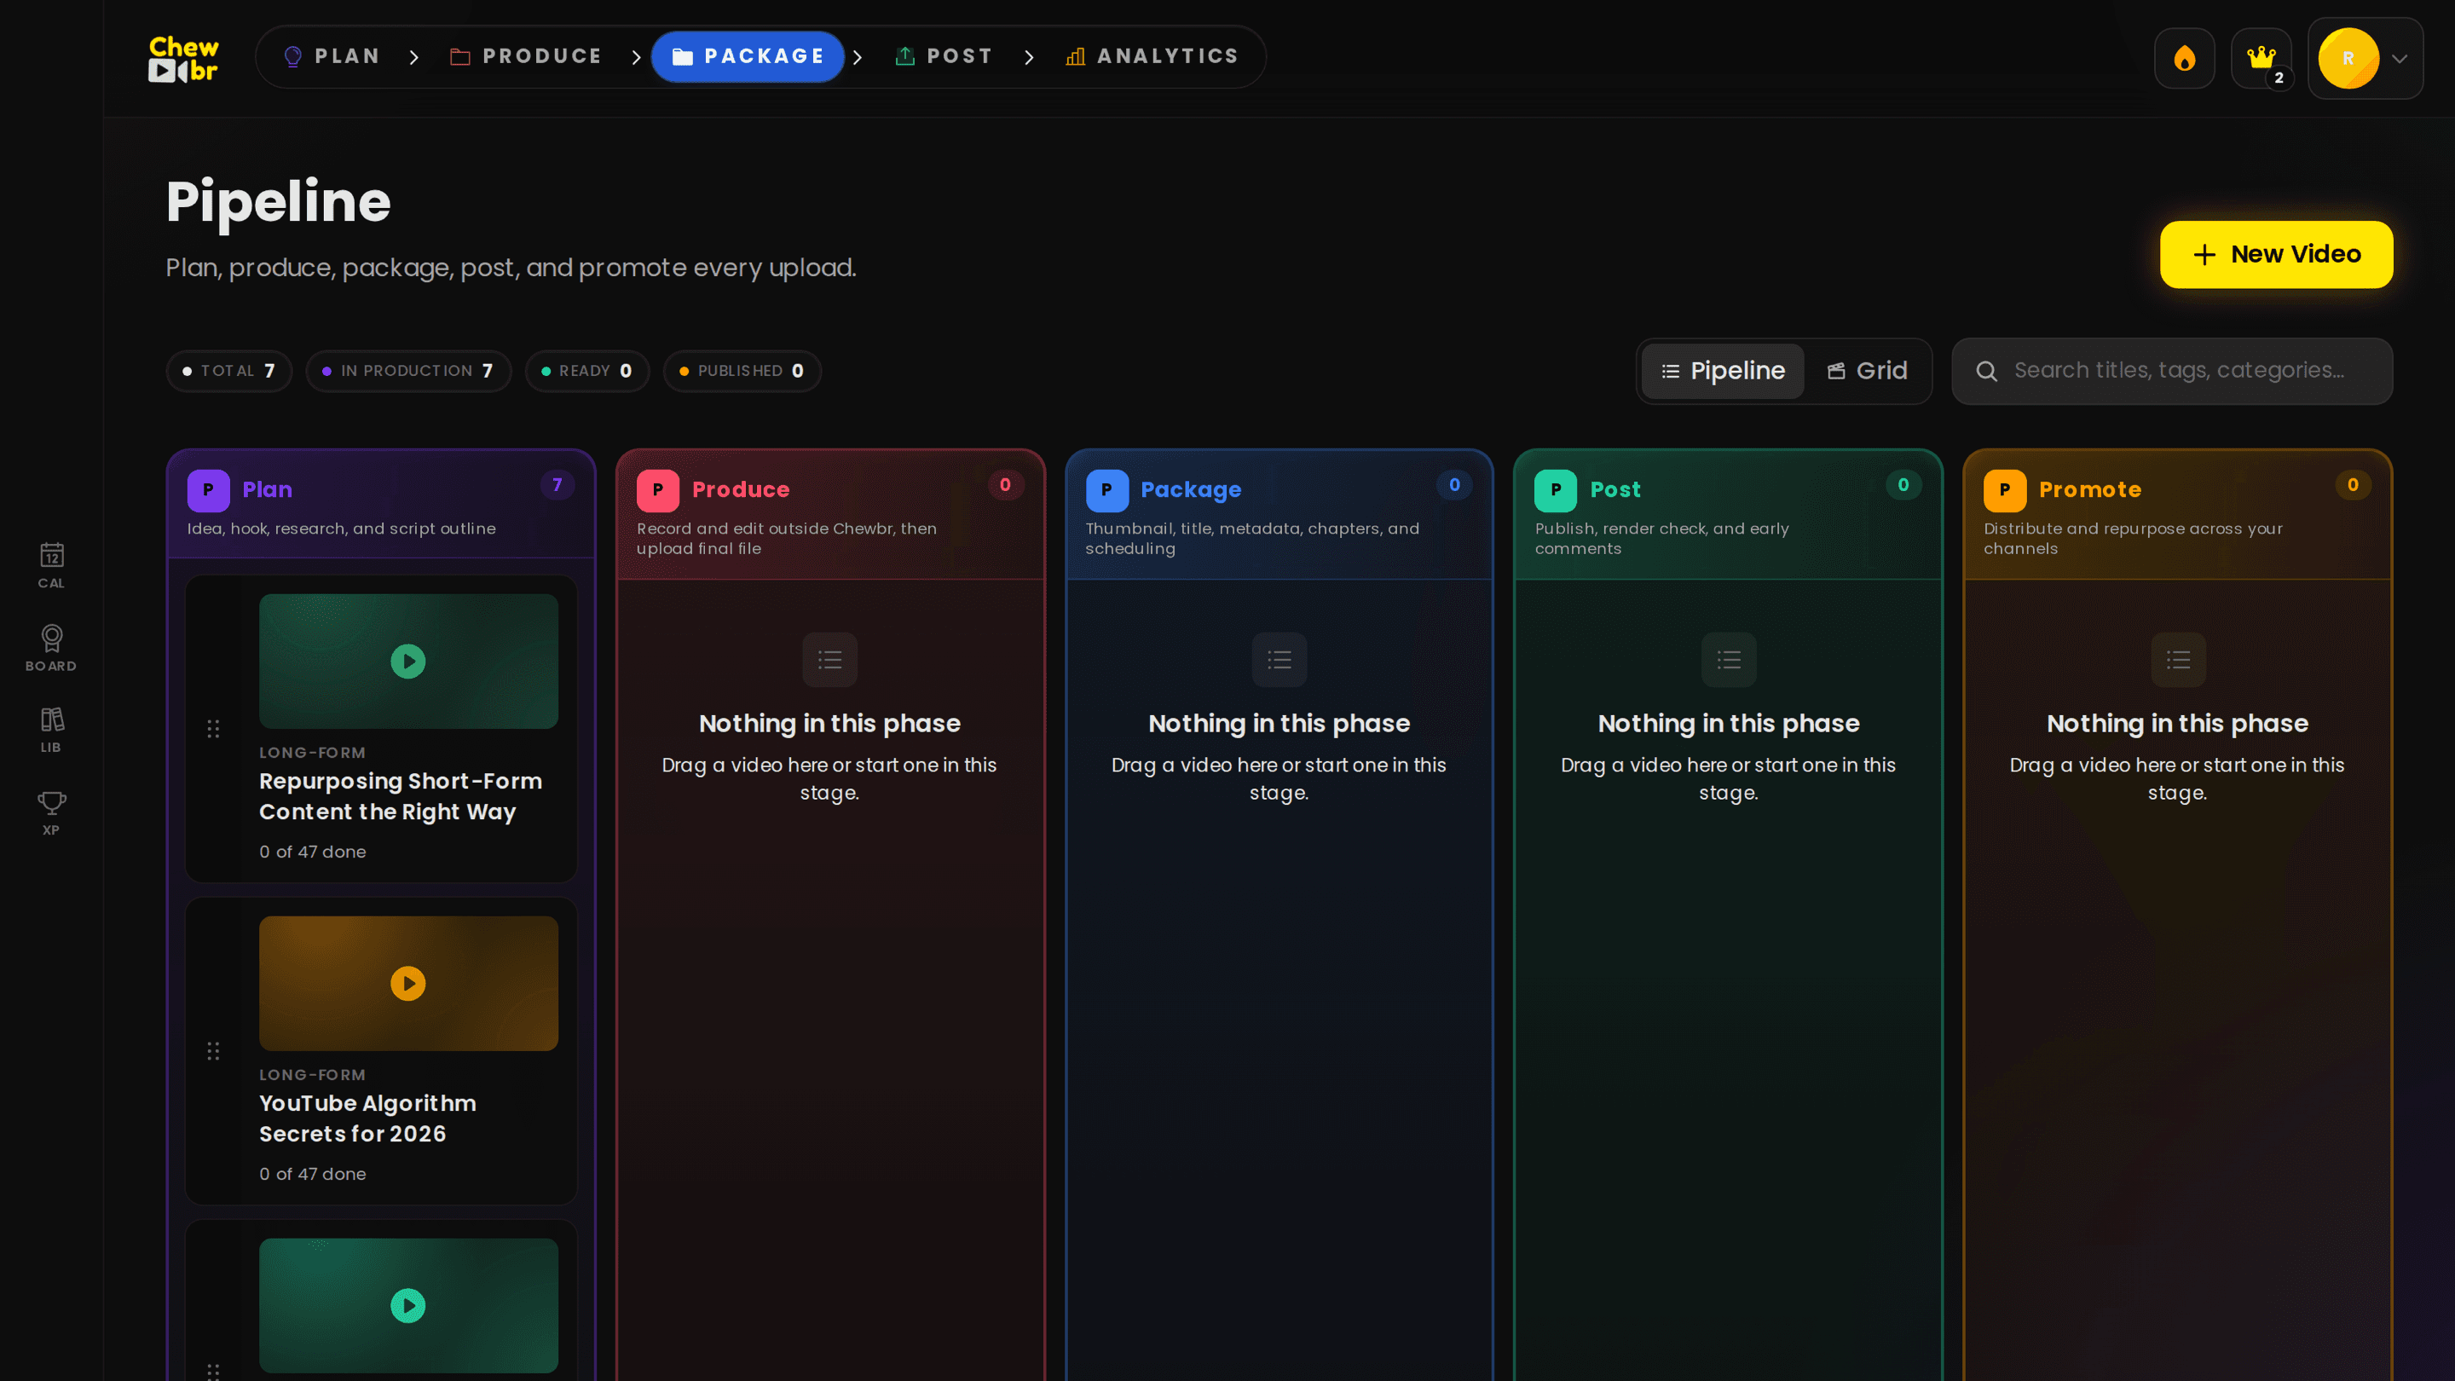Click the Plan column count 7
Image resolution: width=2455 pixels, height=1381 pixels.
557,485
